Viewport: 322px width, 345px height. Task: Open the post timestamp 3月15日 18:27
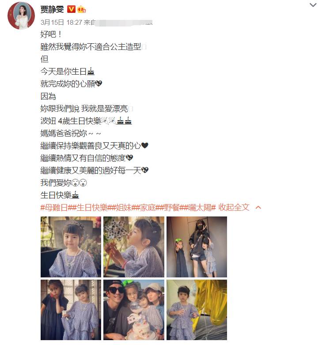(61, 22)
